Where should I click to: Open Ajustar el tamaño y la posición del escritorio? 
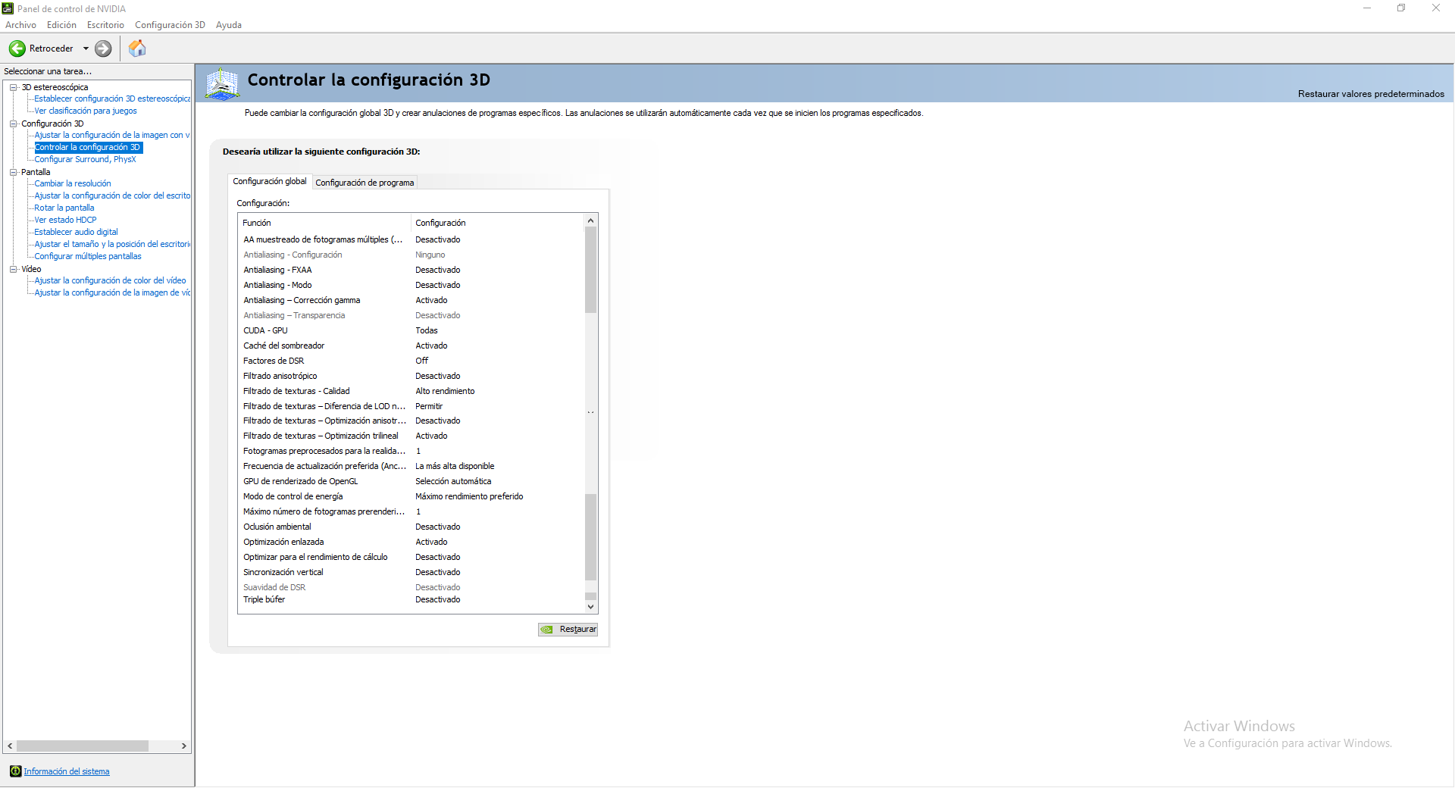[112, 244]
